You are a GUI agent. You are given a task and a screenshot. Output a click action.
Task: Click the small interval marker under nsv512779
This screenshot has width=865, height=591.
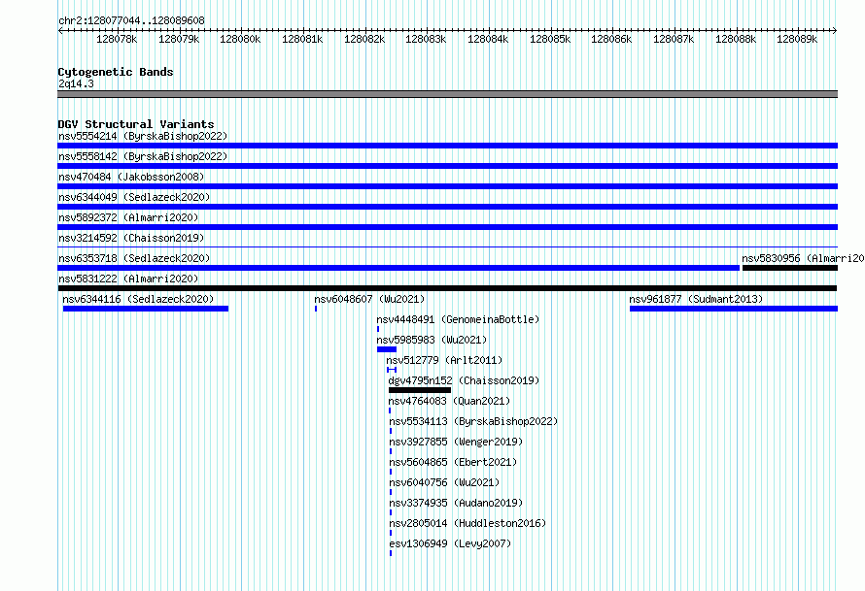click(x=392, y=370)
